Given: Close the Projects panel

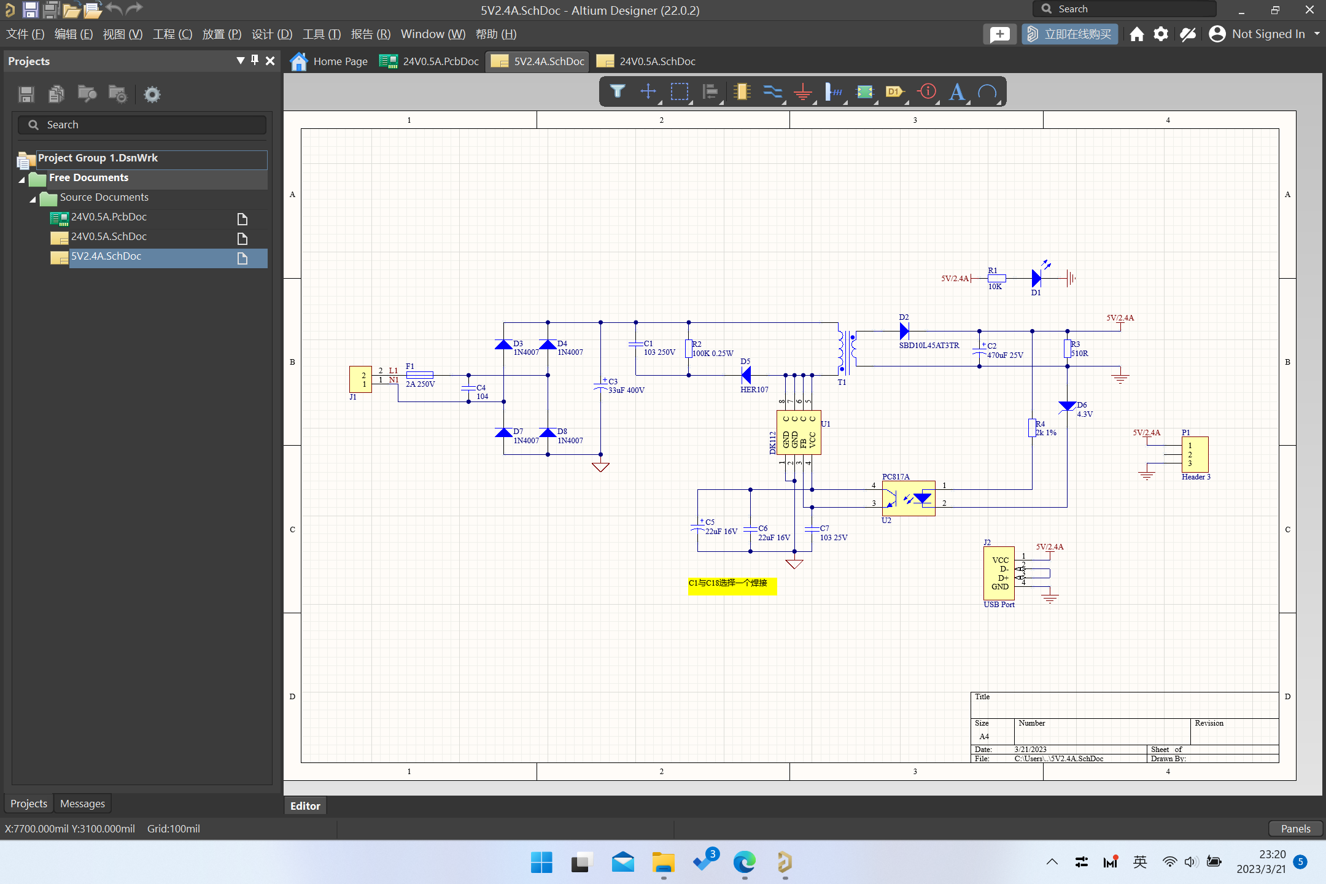Looking at the screenshot, I should [x=270, y=60].
